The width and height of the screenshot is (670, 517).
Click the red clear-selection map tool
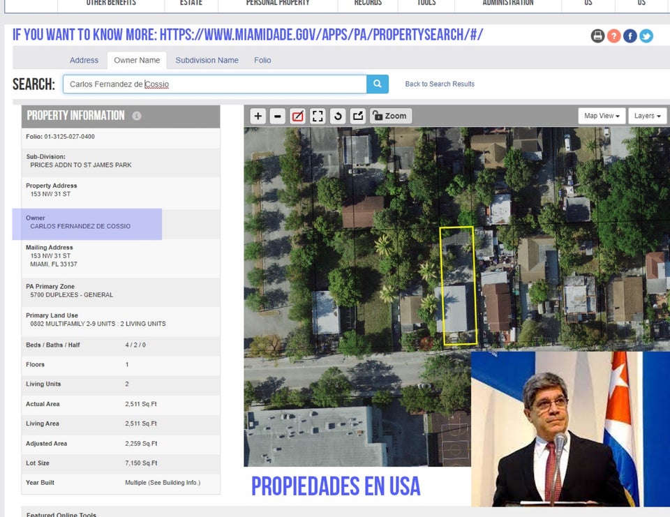pyautogui.click(x=298, y=116)
